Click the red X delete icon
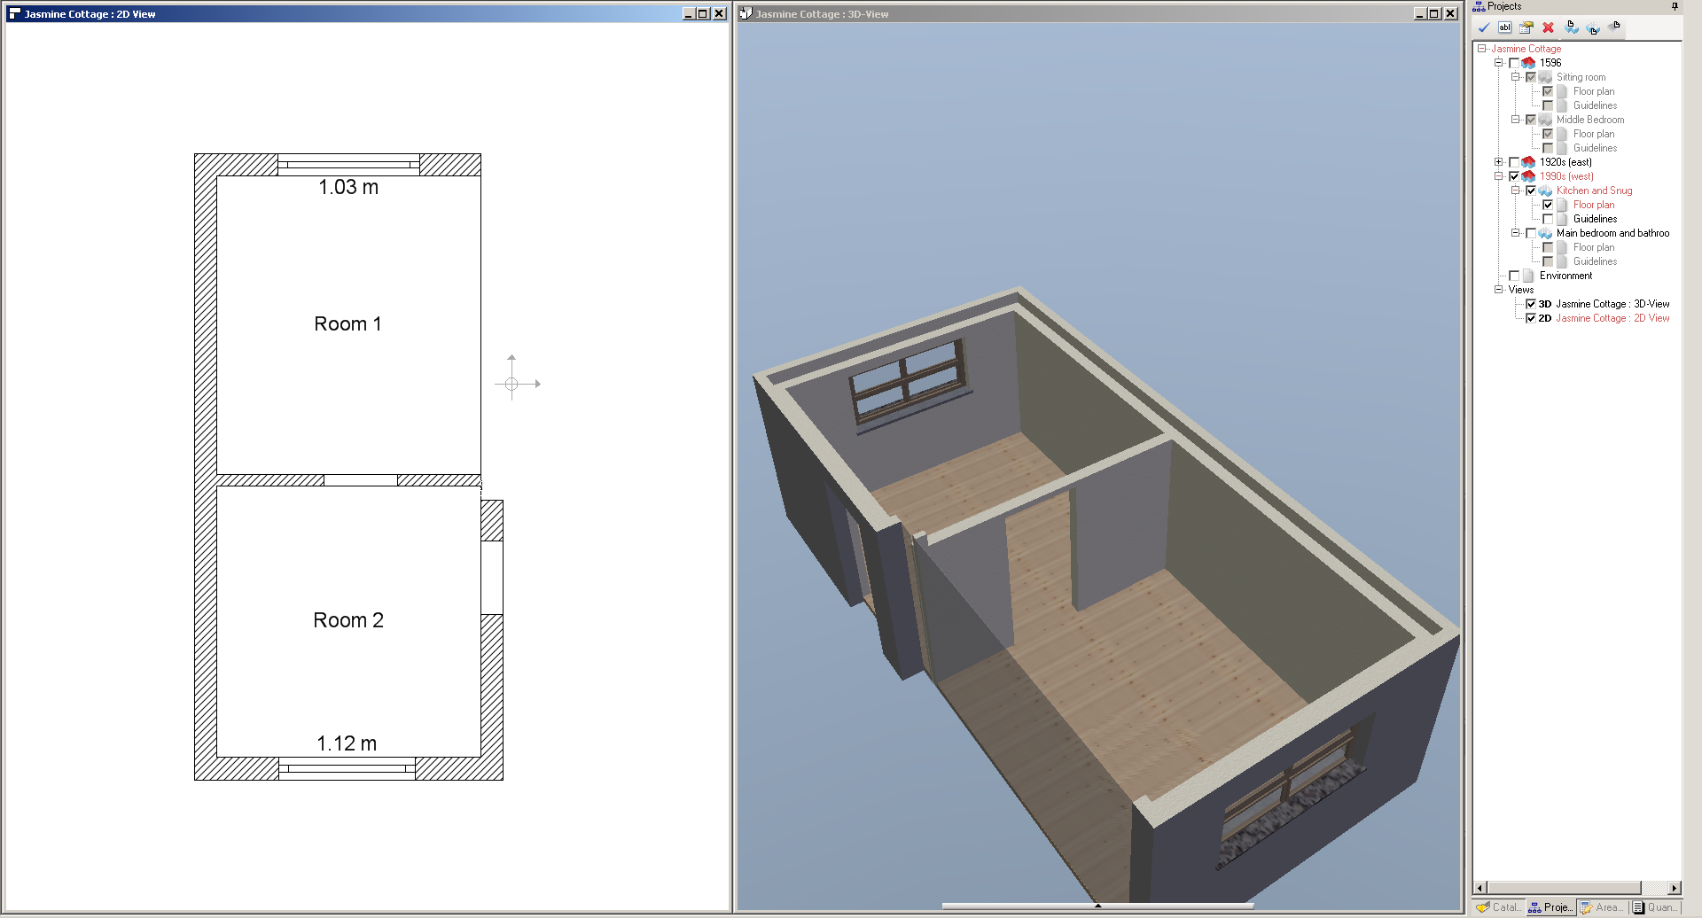The height and width of the screenshot is (918, 1702). pos(1548,27)
